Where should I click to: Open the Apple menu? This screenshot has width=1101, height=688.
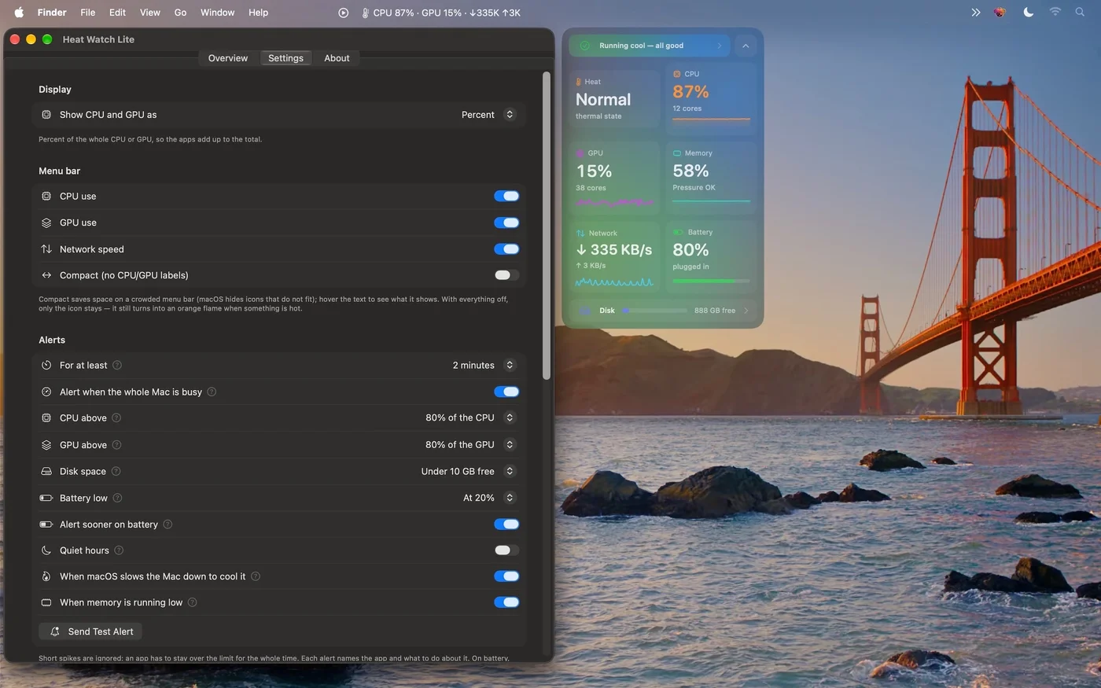[19, 13]
